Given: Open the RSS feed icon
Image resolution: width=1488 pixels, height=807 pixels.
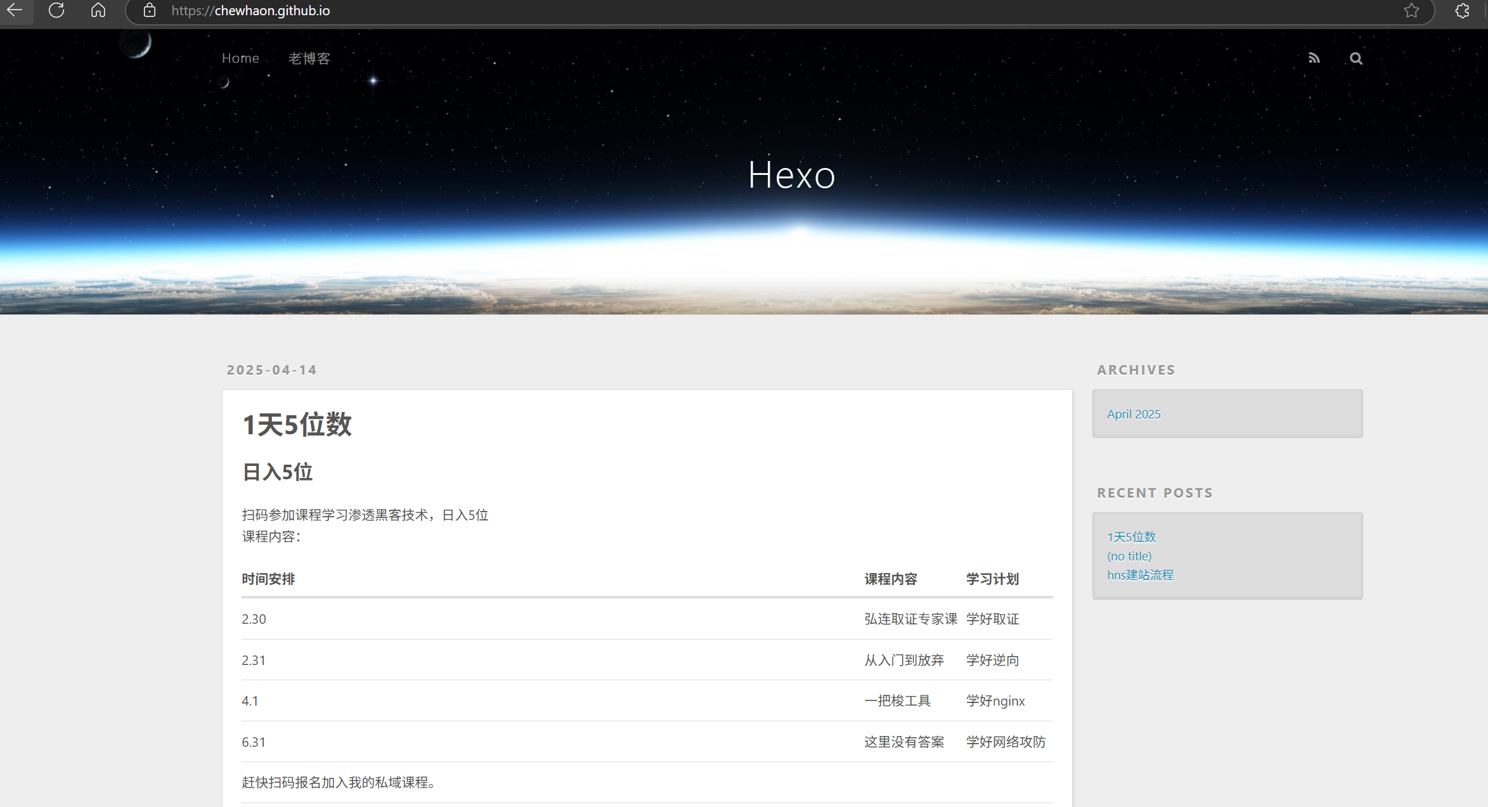Looking at the screenshot, I should (x=1314, y=58).
